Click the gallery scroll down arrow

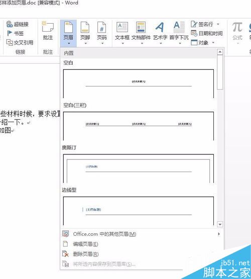click(x=220, y=224)
